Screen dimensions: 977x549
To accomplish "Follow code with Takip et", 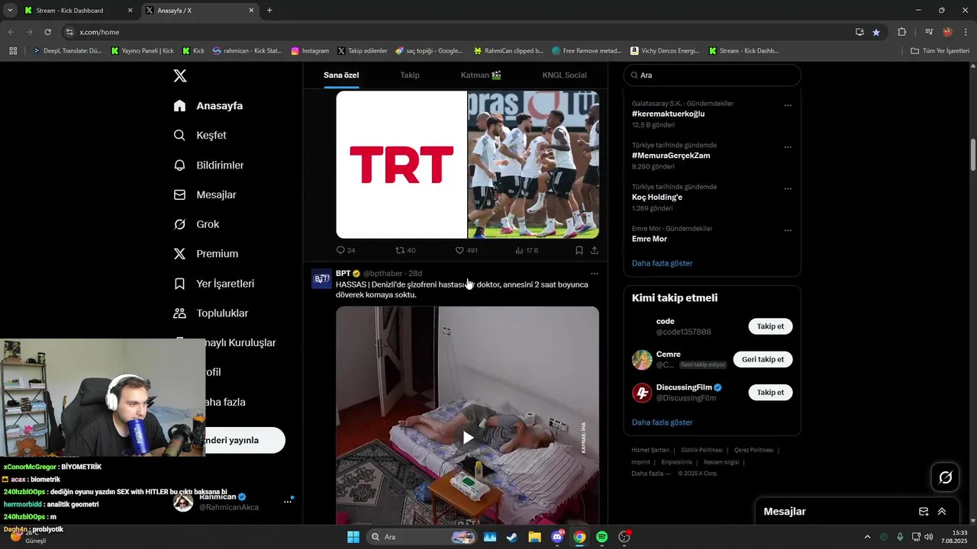I will (770, 326).
